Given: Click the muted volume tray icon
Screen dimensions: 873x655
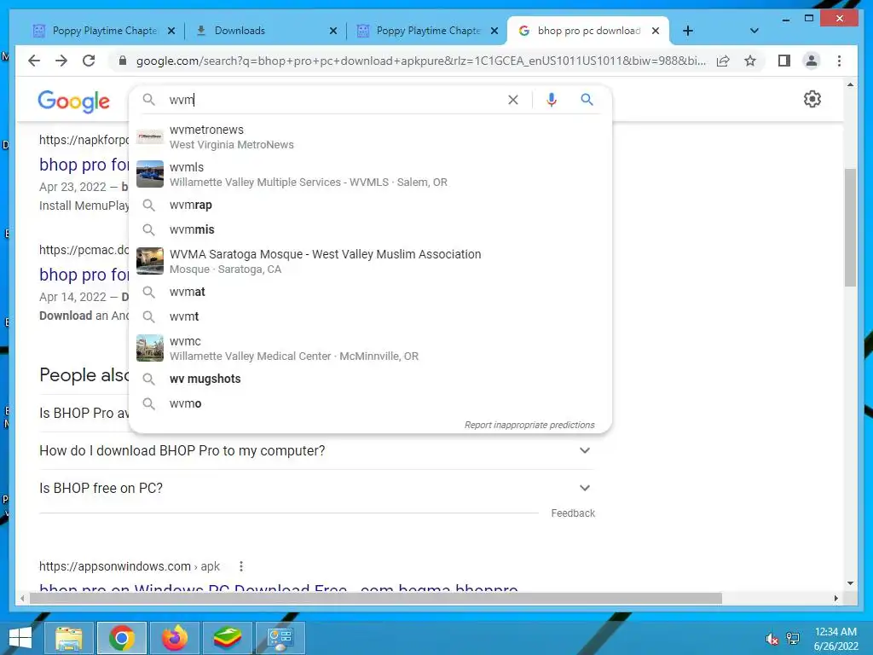Looking at the screenshot, I should pos(772,639).
